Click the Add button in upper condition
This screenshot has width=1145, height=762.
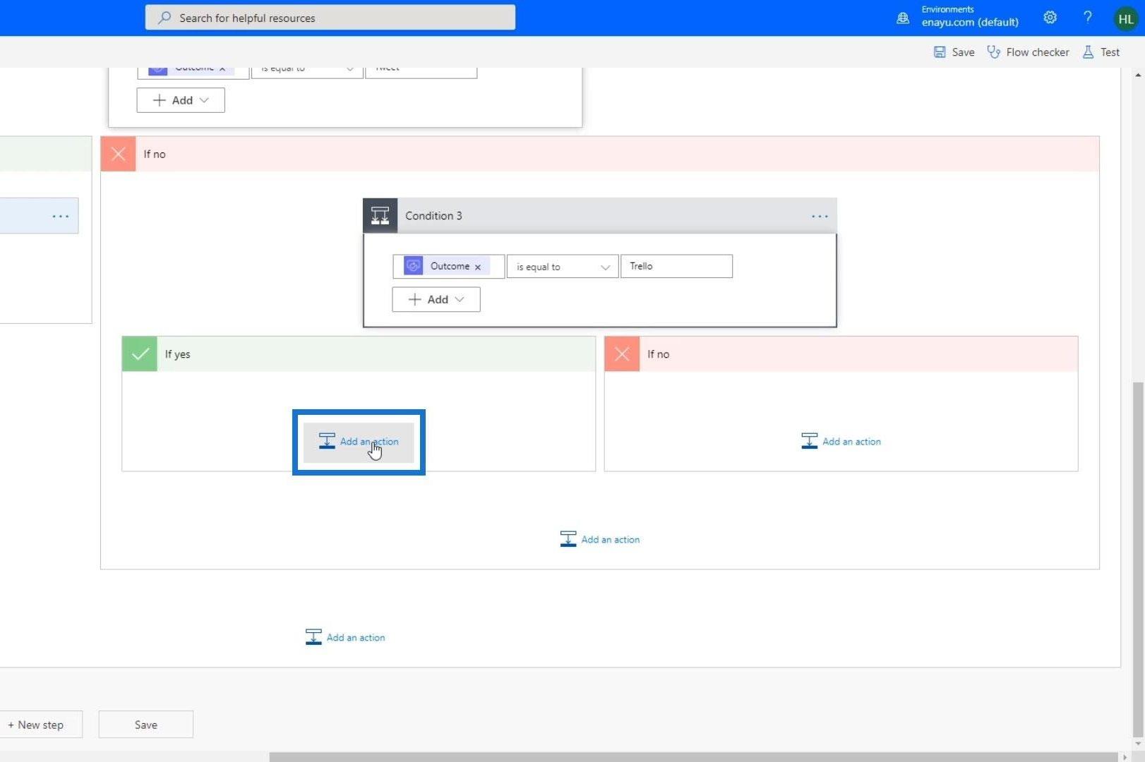click(181, 100)
